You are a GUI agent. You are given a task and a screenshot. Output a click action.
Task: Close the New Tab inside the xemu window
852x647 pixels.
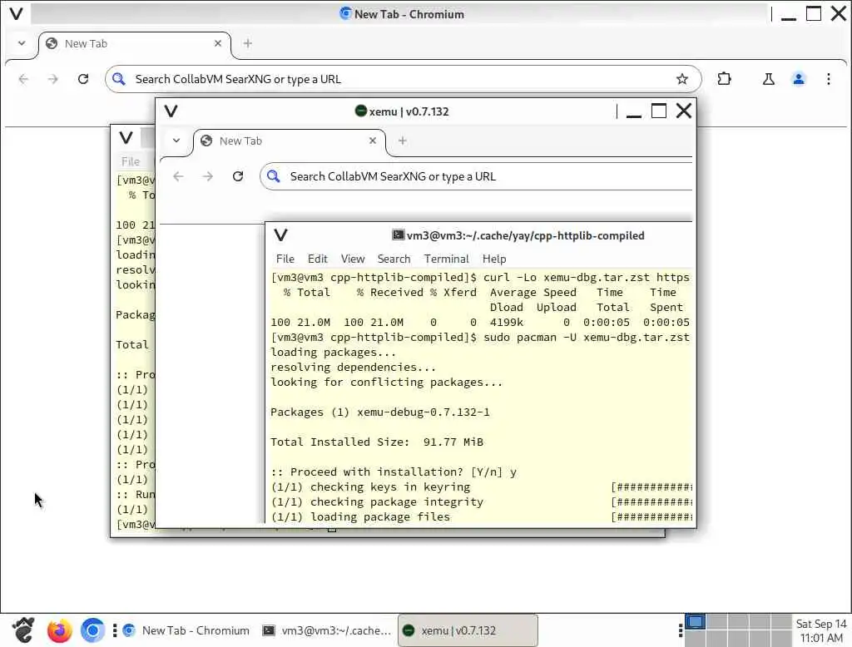[373, 141]
